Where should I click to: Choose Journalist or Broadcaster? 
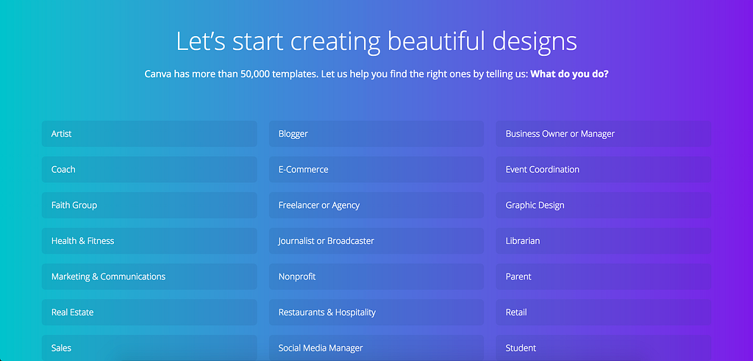click(x=376, y=241)
